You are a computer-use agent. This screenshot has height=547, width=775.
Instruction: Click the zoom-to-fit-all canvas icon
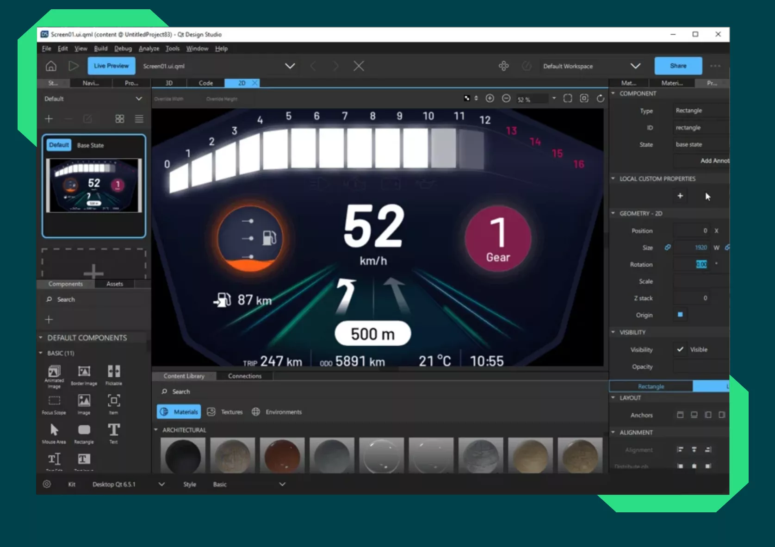568,98
